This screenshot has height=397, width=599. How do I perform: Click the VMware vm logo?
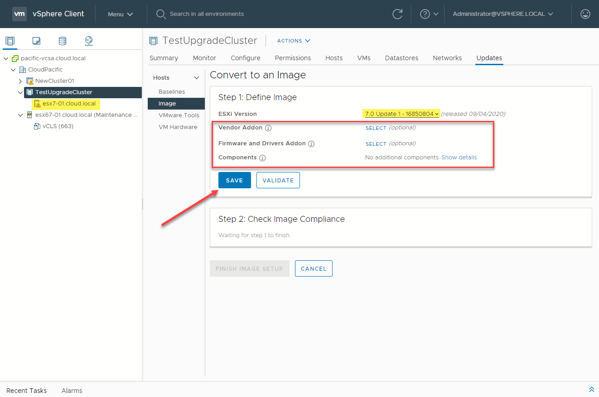(x=19, y=14)
